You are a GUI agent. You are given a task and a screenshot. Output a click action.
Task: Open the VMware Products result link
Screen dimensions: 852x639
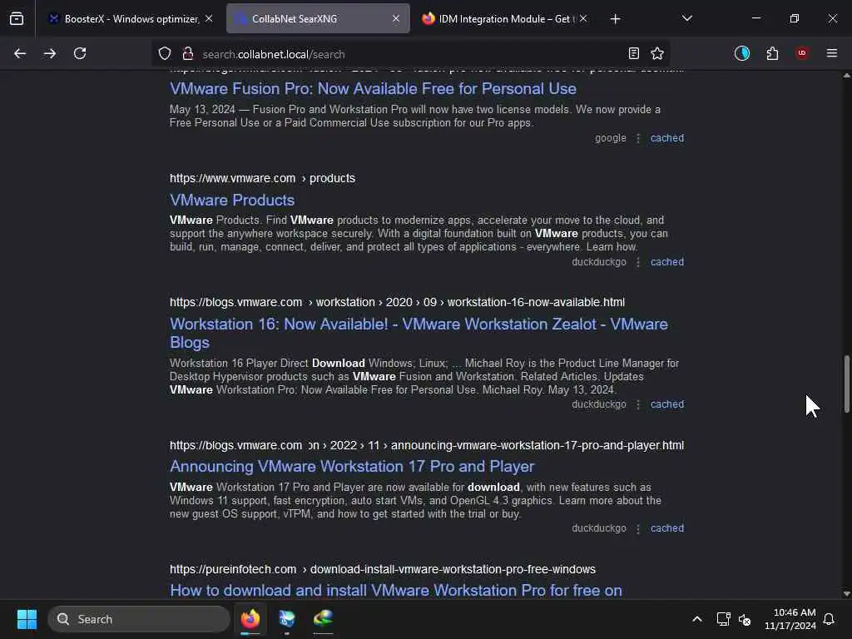click(232, 200)
